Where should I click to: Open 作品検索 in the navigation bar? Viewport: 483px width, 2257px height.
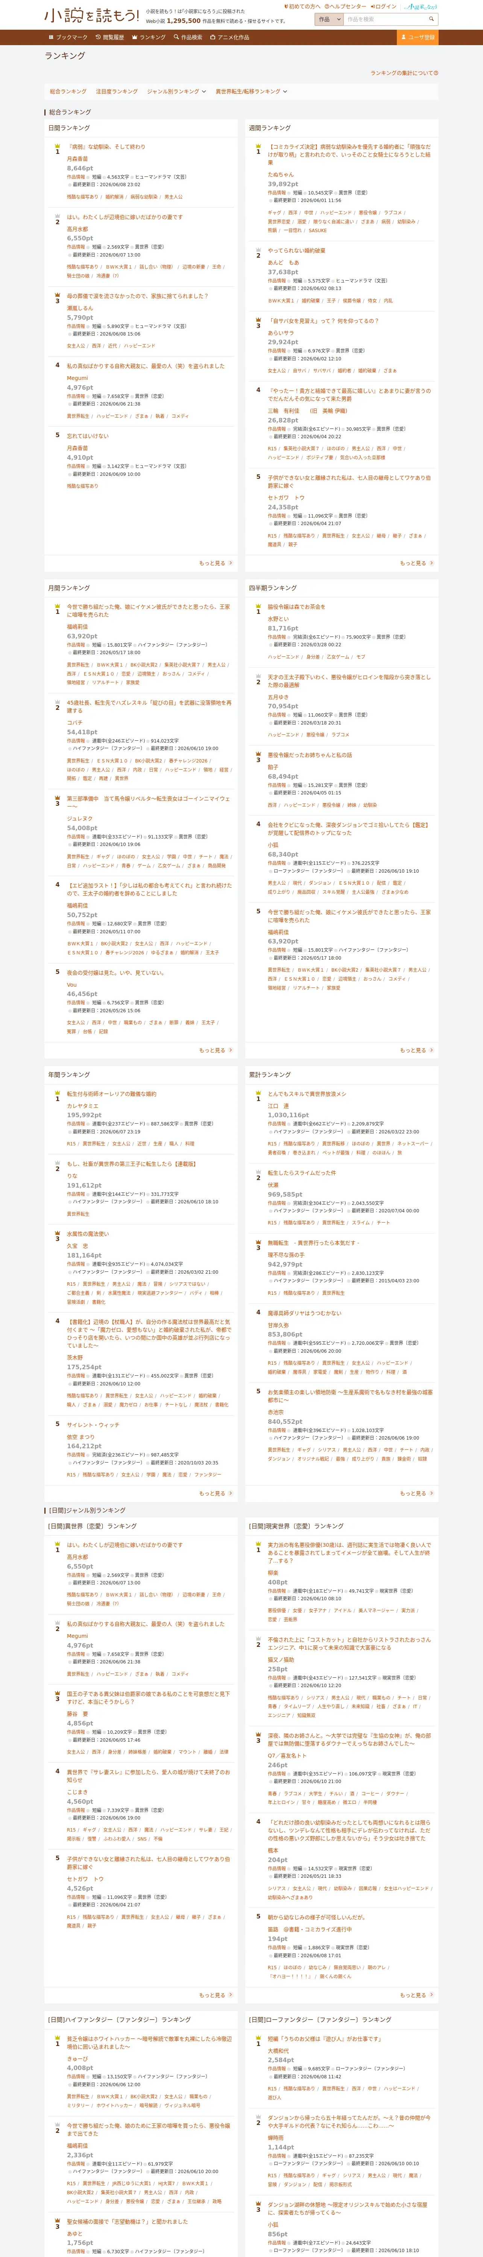pyautogui.click(x=188, y=38)
